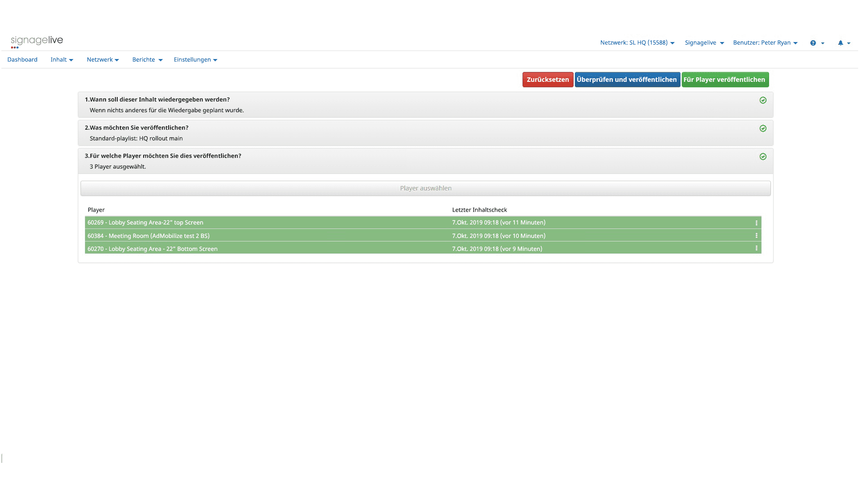Deselect the Lobby Seating Area top Screen player

[x=313, y=222]
